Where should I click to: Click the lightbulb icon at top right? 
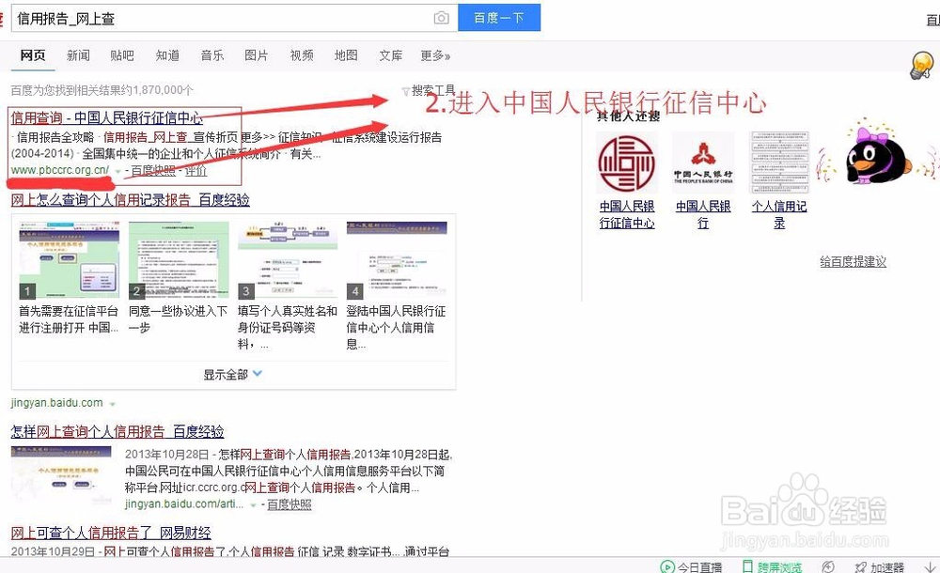click(922, 65)
